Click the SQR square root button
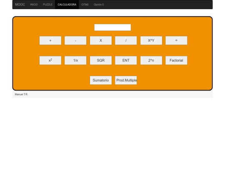225x169 pixels. (101, 61)
